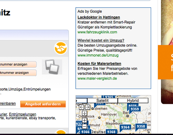Image resolution: width=173 pixels, height=135 pixels.
Task: Select map marker 9364
Action: (125, 127)
